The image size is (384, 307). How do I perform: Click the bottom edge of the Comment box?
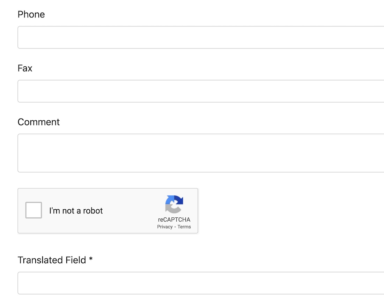(x=201, y=172)
